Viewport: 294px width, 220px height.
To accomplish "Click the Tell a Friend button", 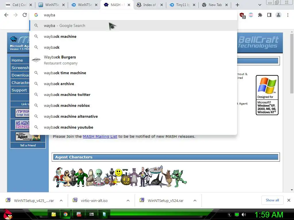I will [28, 145].
